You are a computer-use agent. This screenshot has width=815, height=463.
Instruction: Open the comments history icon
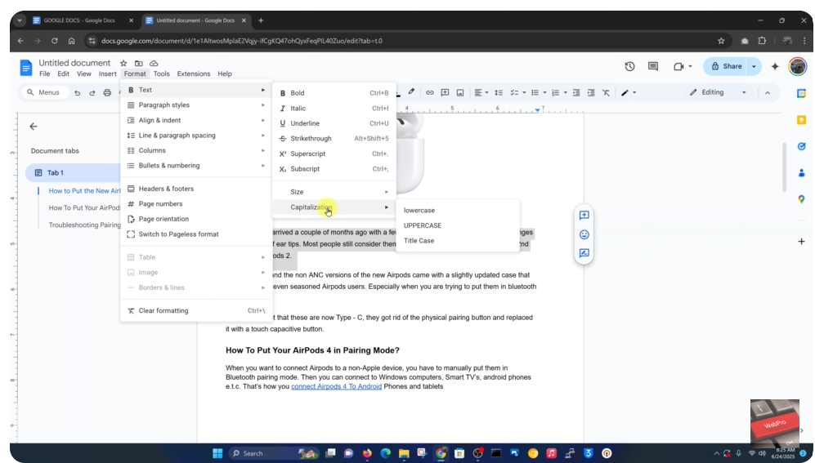(x=653, y=66)
